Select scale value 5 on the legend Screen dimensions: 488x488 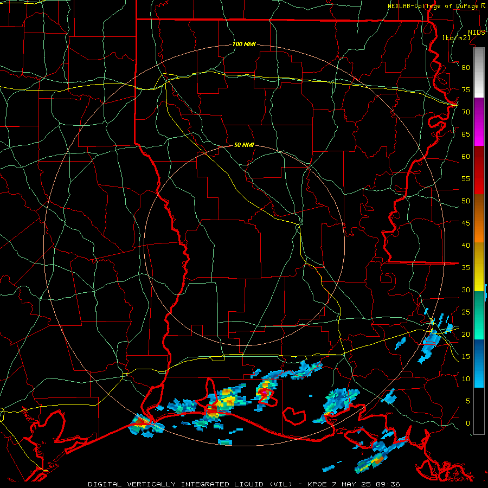(468, 401)
